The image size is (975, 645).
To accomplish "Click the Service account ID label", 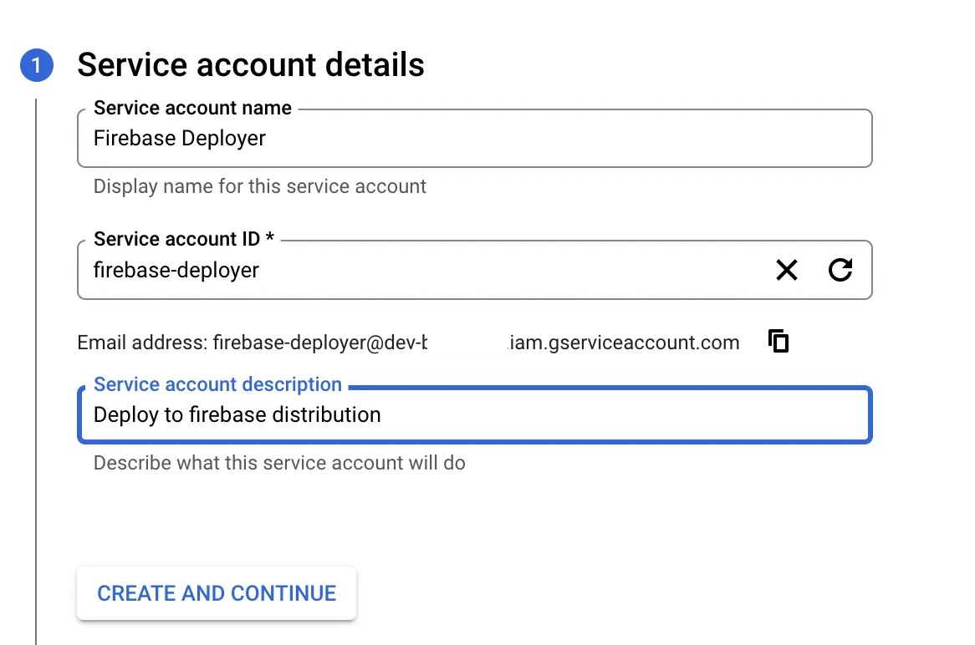I will coord(184,239).
